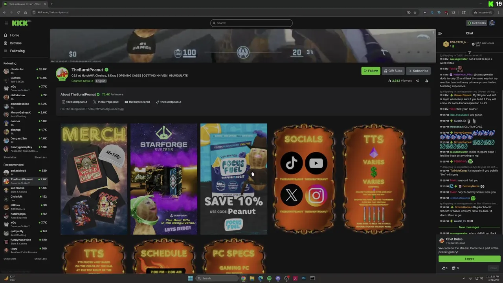The width and height of the screenshot is (503, 283).
Task: Show Less in the Following list
Action: pyautogui.click(x=40, y=157)
